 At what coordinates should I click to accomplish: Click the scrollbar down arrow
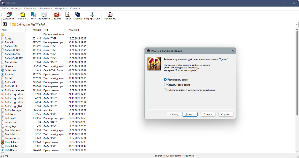point(297,151)
